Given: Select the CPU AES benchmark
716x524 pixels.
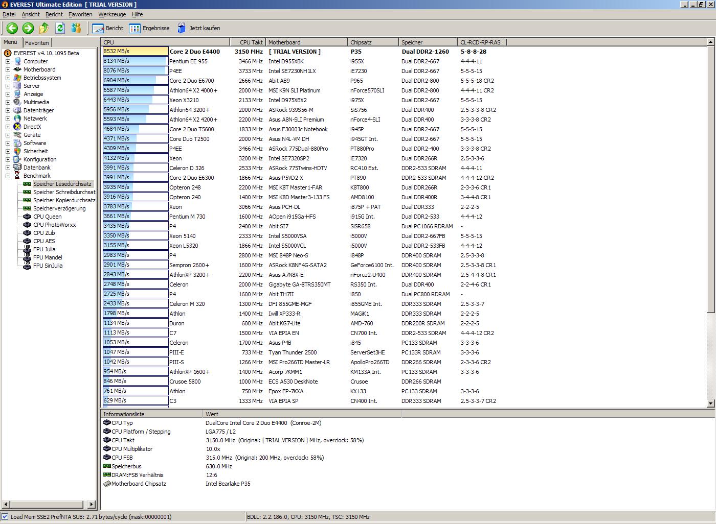Looking at the screenshot, I should [x=44, y=241].
